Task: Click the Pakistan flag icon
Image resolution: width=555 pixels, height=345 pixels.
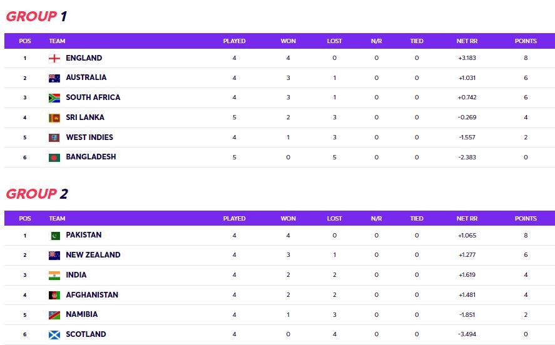Action: pyautogui.click(x=54, y=236)
